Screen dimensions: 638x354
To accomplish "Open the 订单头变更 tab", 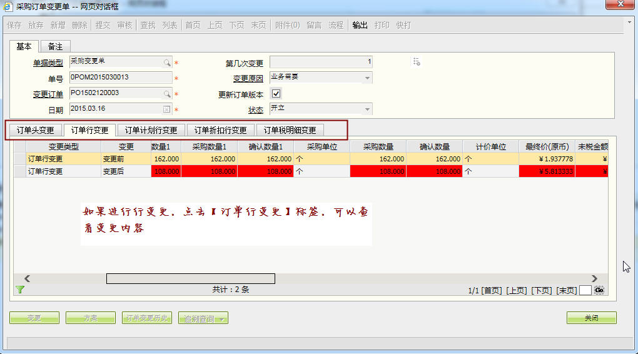I will click(36, 130).
